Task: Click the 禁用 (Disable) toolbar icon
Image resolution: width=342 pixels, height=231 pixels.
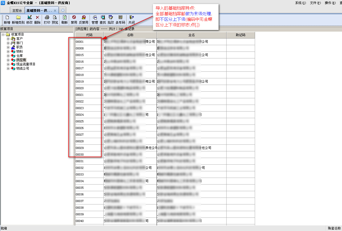Action: tap(74, 18)
